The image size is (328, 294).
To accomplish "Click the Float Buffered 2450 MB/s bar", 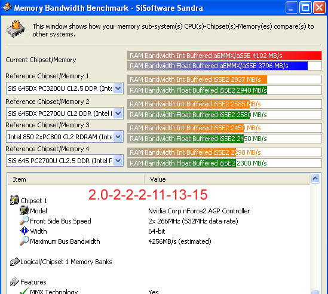I will [x=224, y=139].
